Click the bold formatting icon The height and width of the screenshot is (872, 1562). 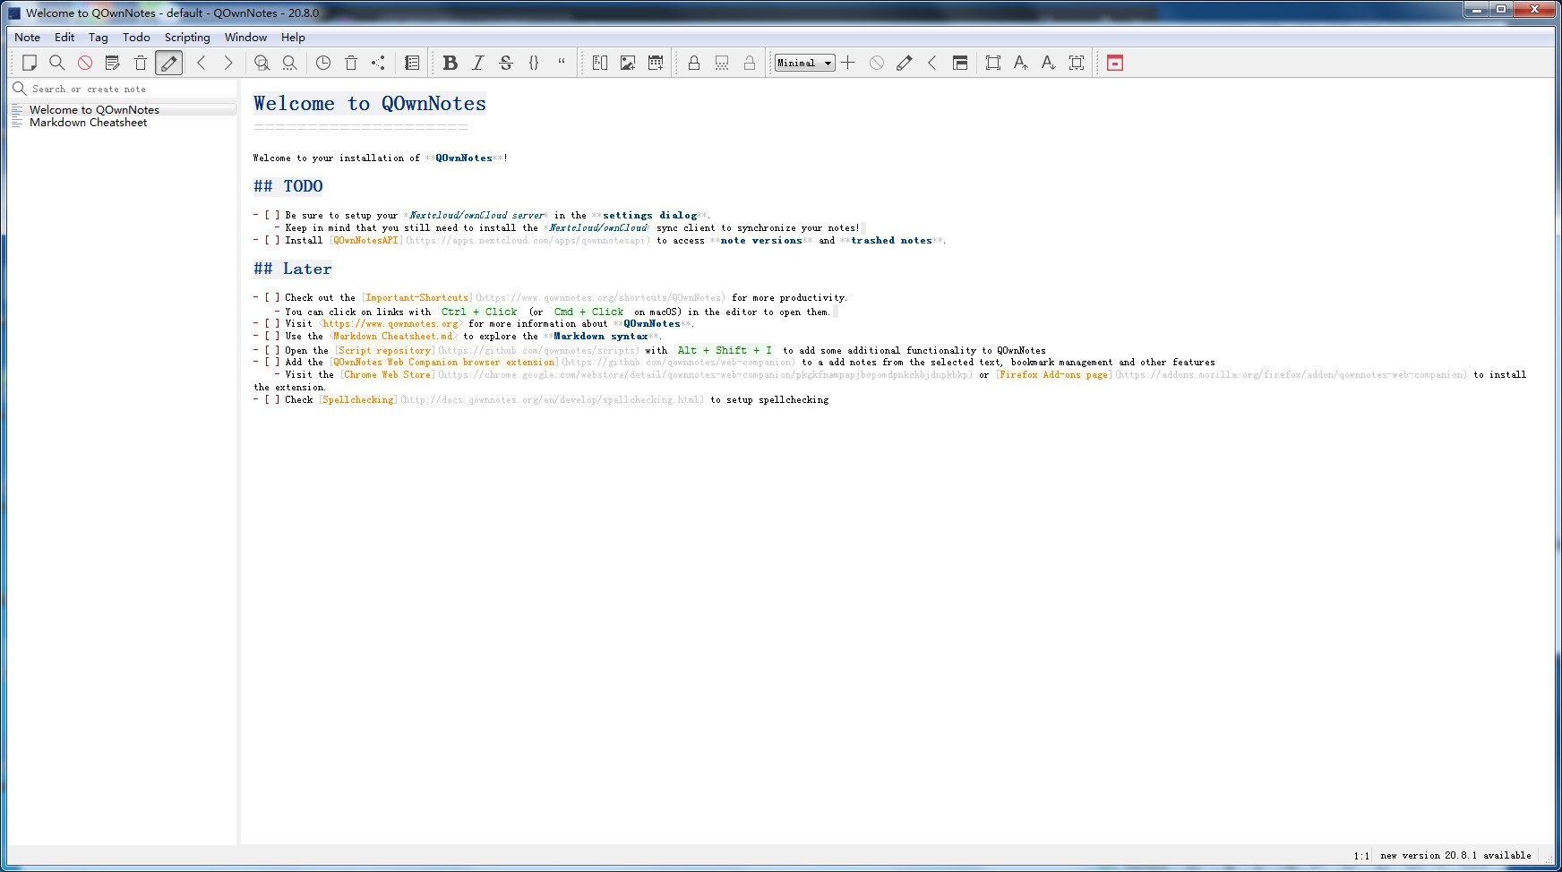pyautogui.click(x=450, y=63)
